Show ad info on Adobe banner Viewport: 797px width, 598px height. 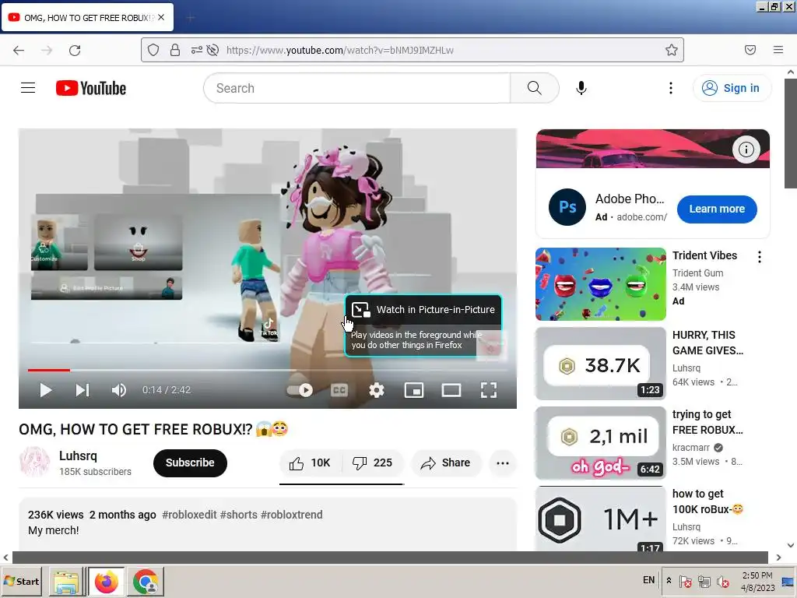pyautogui.click(x=746, y=149)
